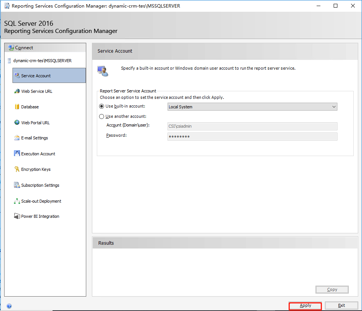The width and height of the screenshot is (362, 311).
Task: Click the title bar application icon
Action: coord(7,6)
